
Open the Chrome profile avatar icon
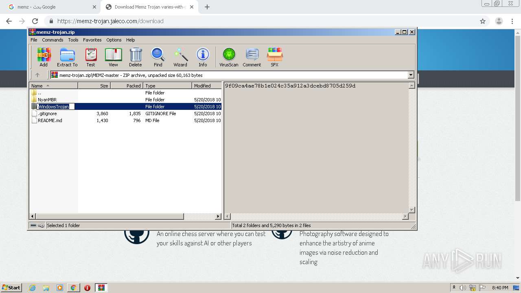(x=499, y=21)
